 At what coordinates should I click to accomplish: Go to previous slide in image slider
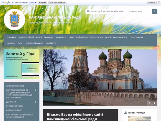(150, 103)
